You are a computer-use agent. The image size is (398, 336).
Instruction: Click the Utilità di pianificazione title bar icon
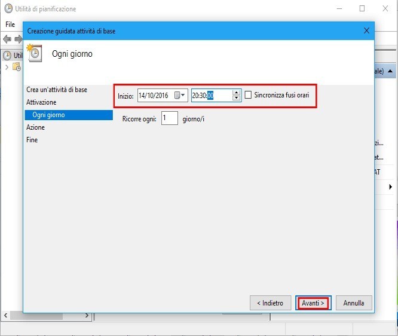tap(8, 9)
